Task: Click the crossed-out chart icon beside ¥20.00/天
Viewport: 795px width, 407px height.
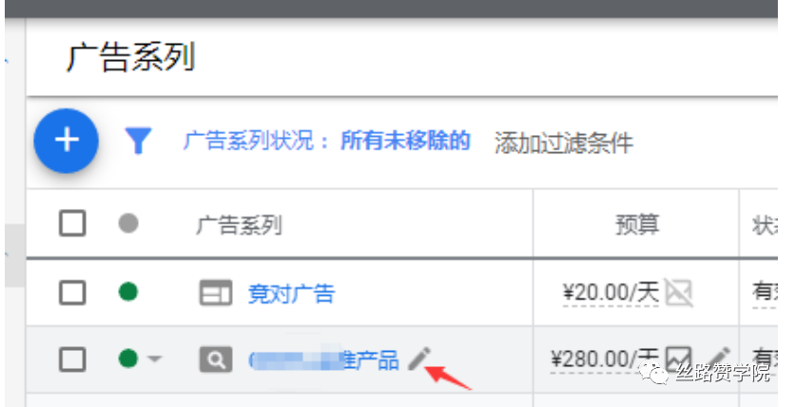Action: click(x=678, y=293)
